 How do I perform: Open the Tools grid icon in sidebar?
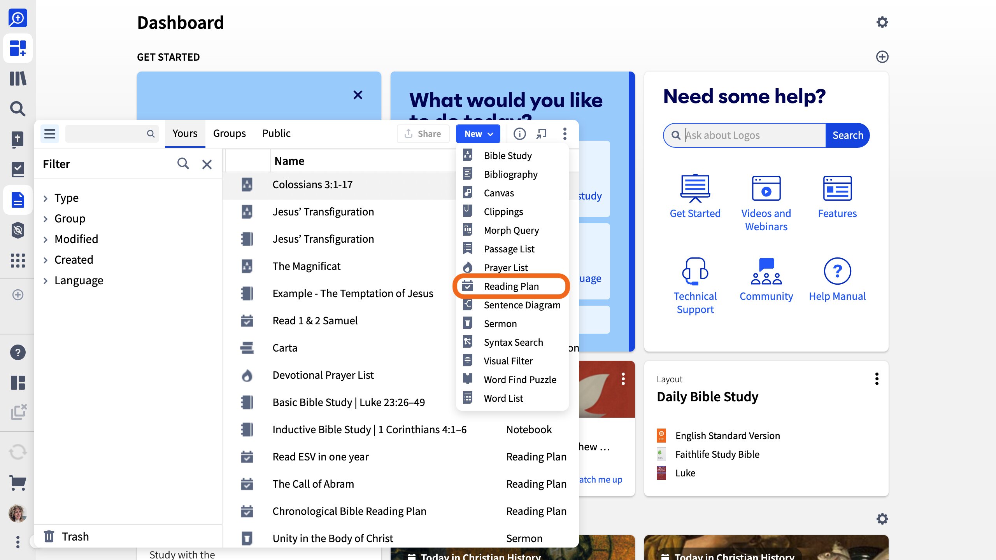[18, 261]
